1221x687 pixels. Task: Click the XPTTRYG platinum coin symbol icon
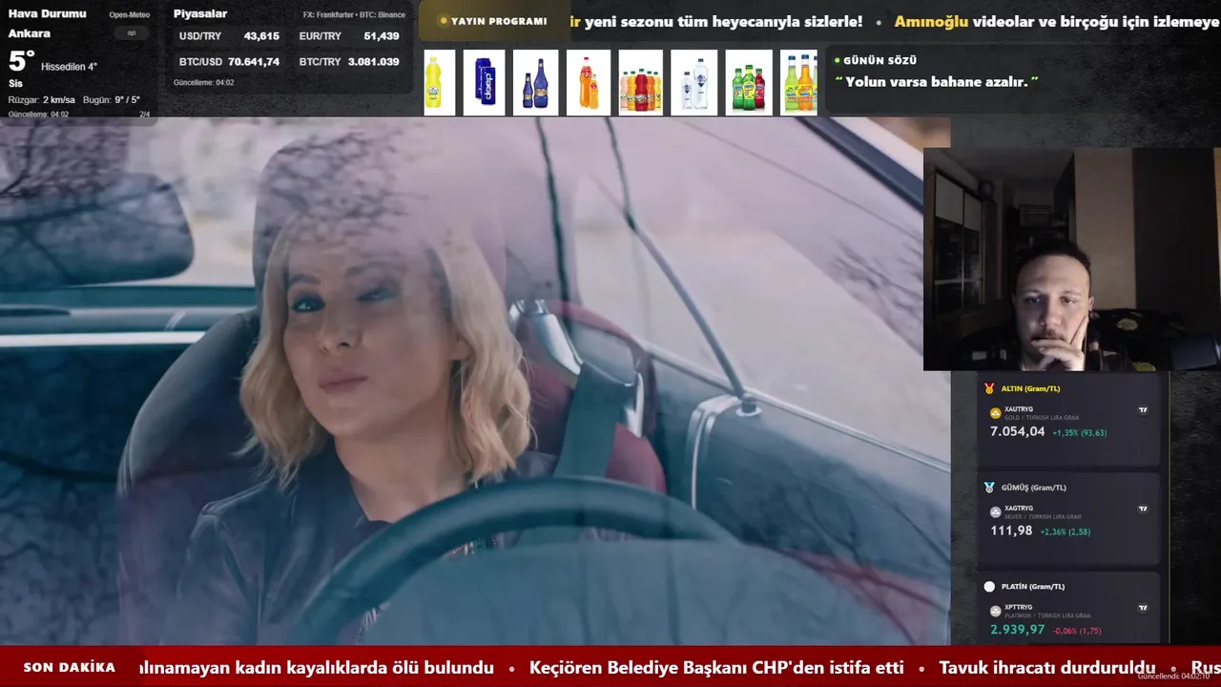pyautogui.click(x=996, y=611)
